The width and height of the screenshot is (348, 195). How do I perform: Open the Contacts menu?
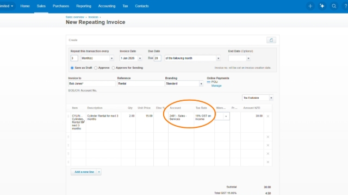[x=142, y=6]
